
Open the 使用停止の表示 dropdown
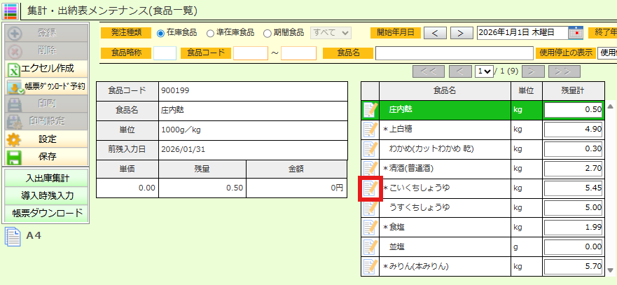point(607,53)
